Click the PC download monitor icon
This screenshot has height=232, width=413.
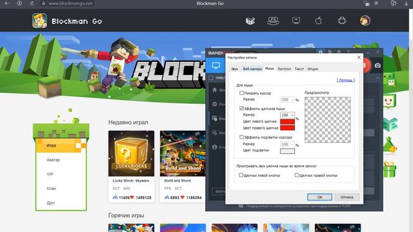pyautogui.click(x=296, y=21)
